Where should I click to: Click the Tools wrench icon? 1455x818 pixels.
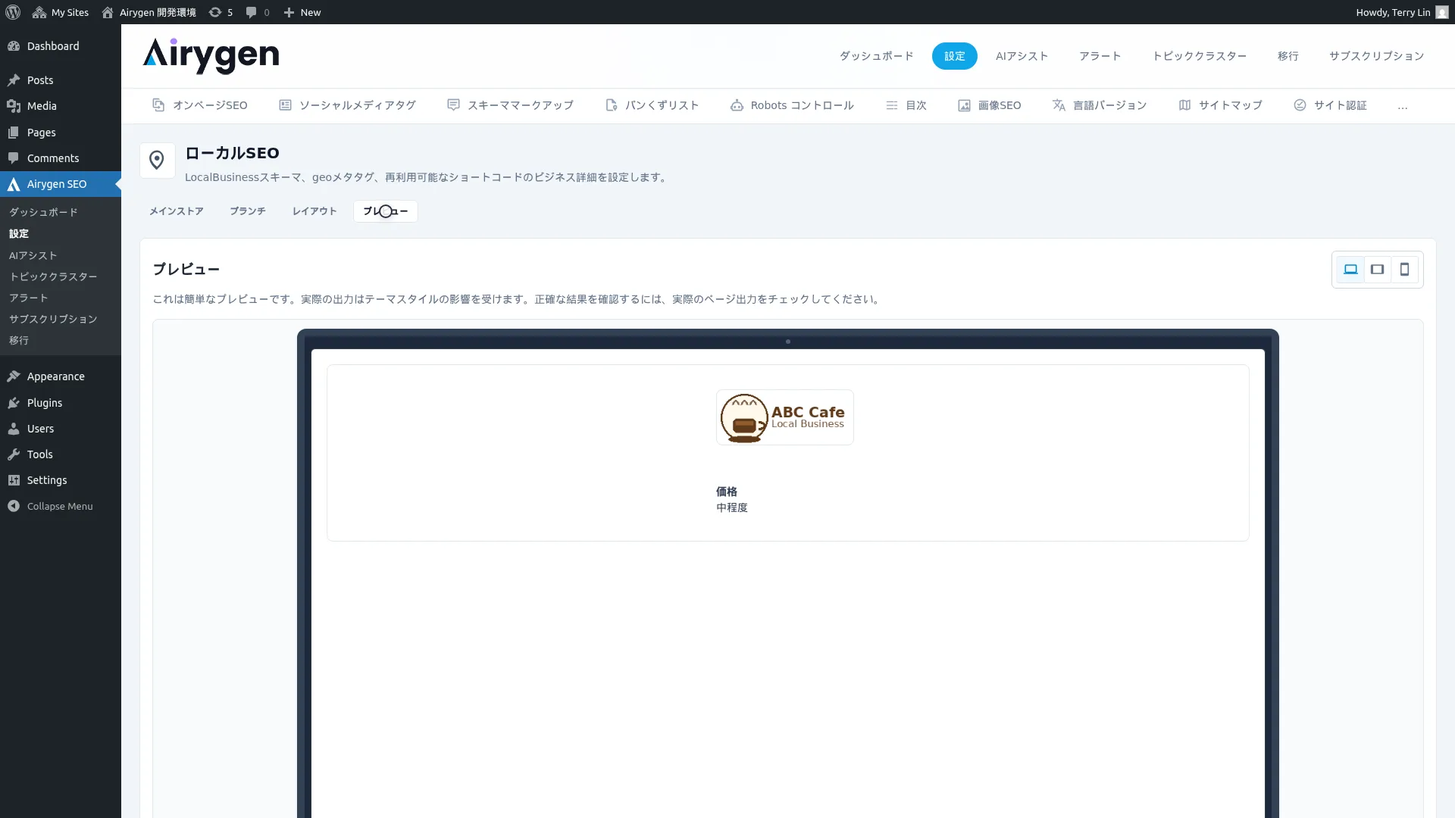coord(14,454)
